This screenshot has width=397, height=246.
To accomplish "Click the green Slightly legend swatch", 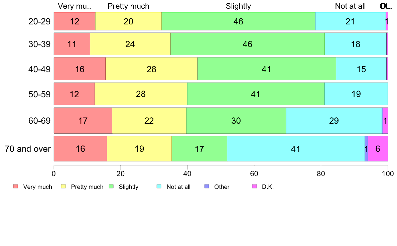I will tap(111, 187).
